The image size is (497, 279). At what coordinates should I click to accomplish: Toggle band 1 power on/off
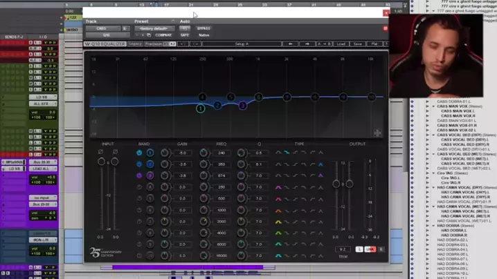click(x=139, y=153)
